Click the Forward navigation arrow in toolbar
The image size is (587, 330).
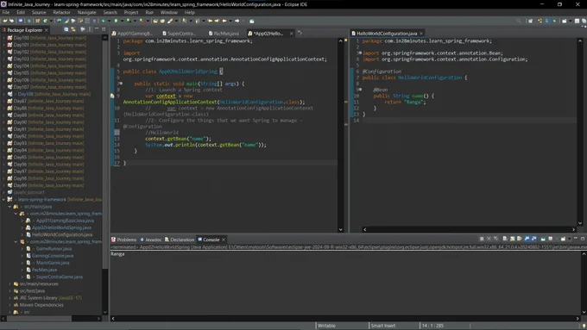[x=237, y=21]
